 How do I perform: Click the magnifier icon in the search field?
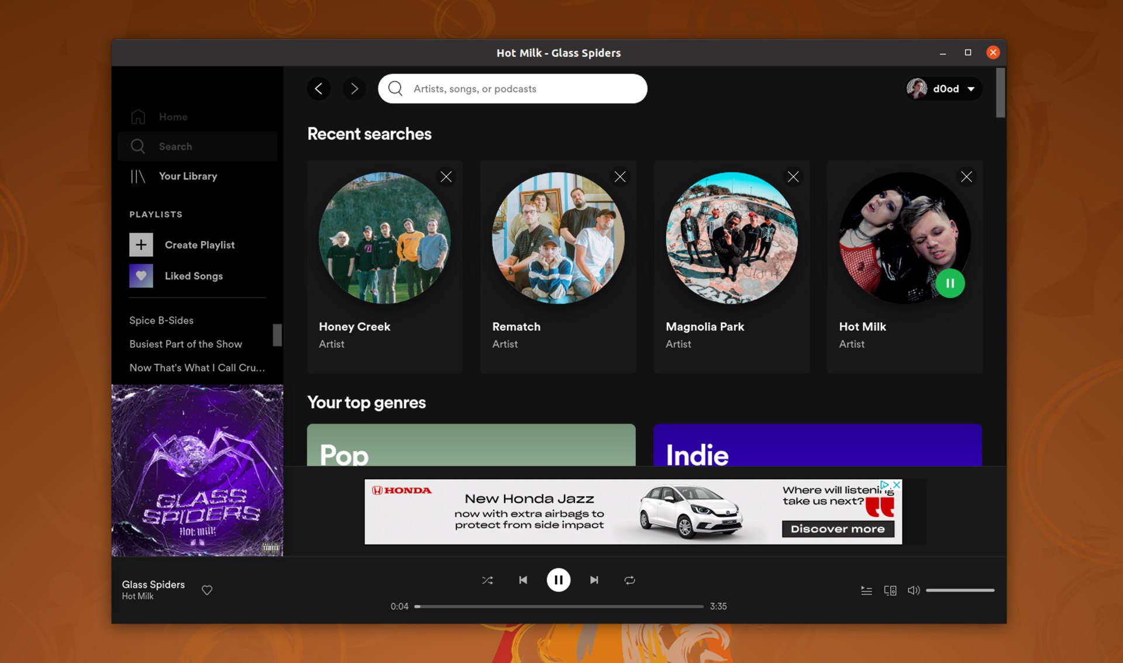coord(395,88)
